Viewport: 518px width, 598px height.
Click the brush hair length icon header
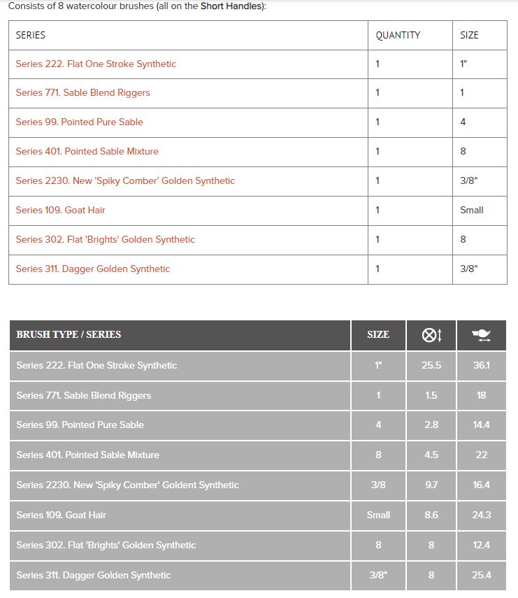(x=482, y=335)
